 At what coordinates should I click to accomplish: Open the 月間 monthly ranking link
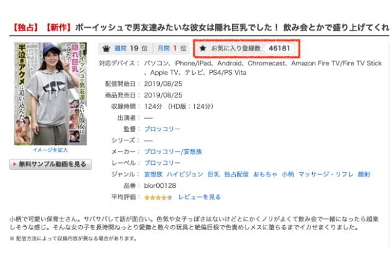coord(164,48)
